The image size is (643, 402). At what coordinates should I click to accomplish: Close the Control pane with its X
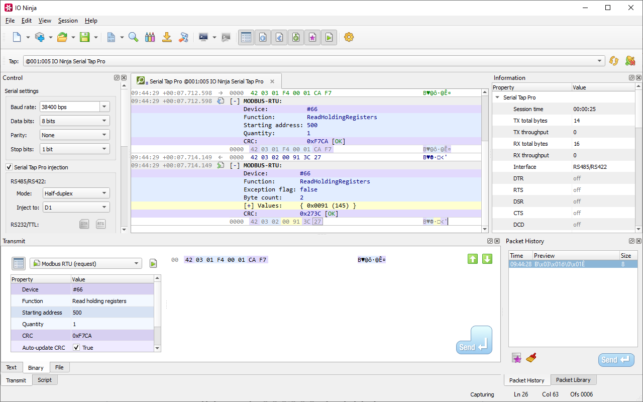click(124, 78)
